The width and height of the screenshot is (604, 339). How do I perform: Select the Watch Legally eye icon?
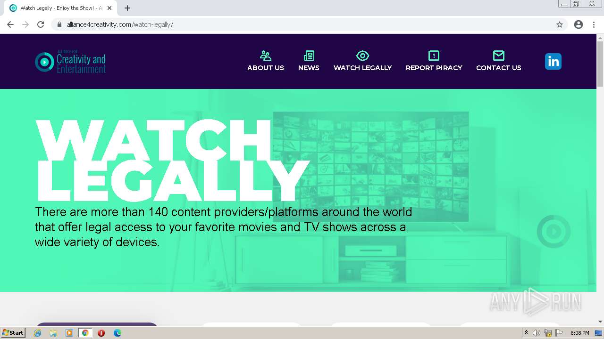point(362,56)
